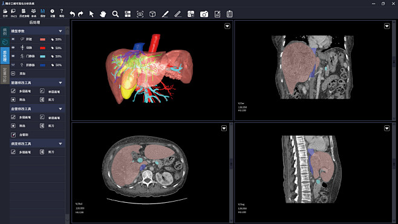Image resolution: width=398 pixels, height=224 pixels.
Task: Take a screenshot with the camera icon
Action: (x=204, y=14)
